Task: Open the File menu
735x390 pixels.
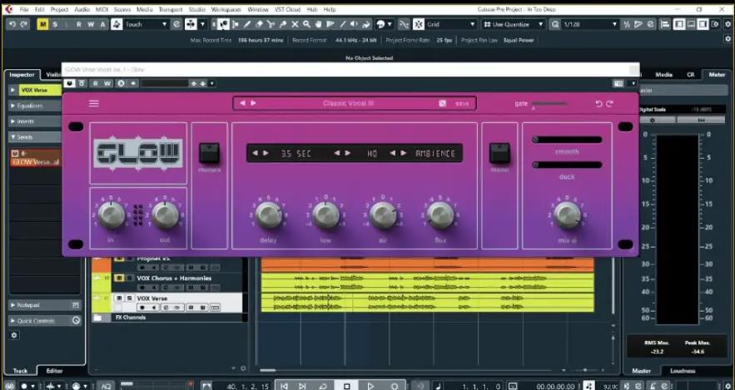Action: point(24,9)
